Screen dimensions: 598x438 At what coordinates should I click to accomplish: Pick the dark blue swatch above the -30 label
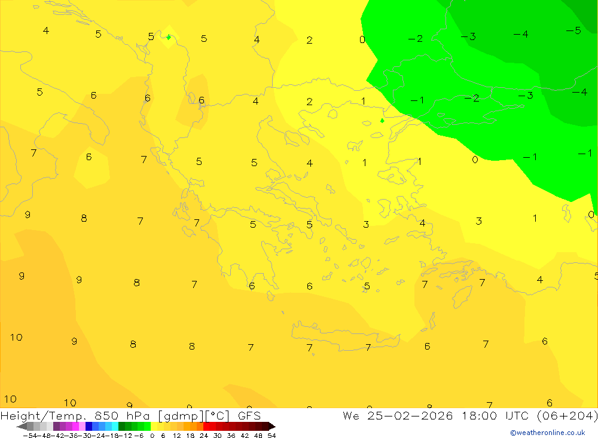89,427
